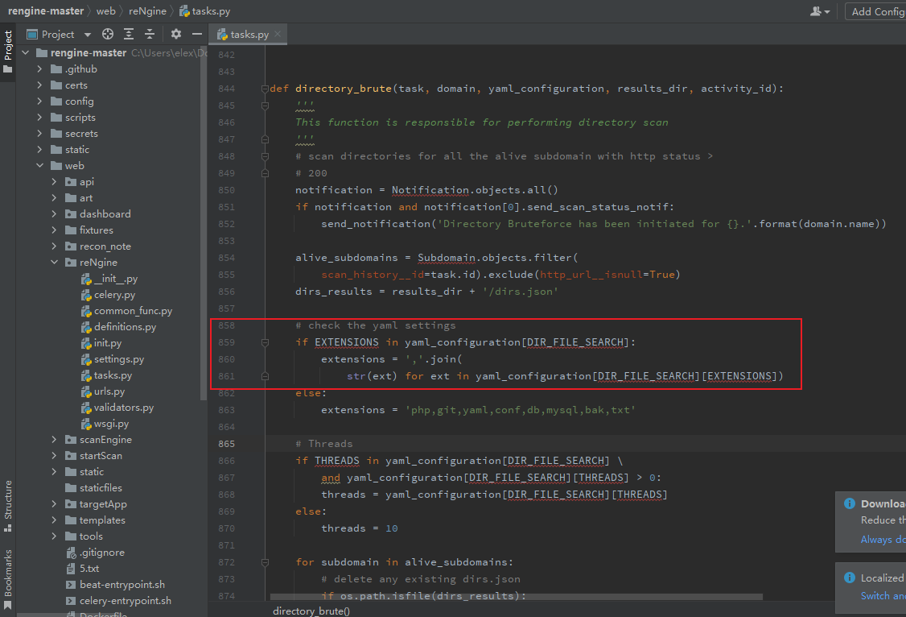The height and width of the screenshot is (617, 906).
Task: Expand the config folder
Action: pyautogui.click(x=39, y=101)
